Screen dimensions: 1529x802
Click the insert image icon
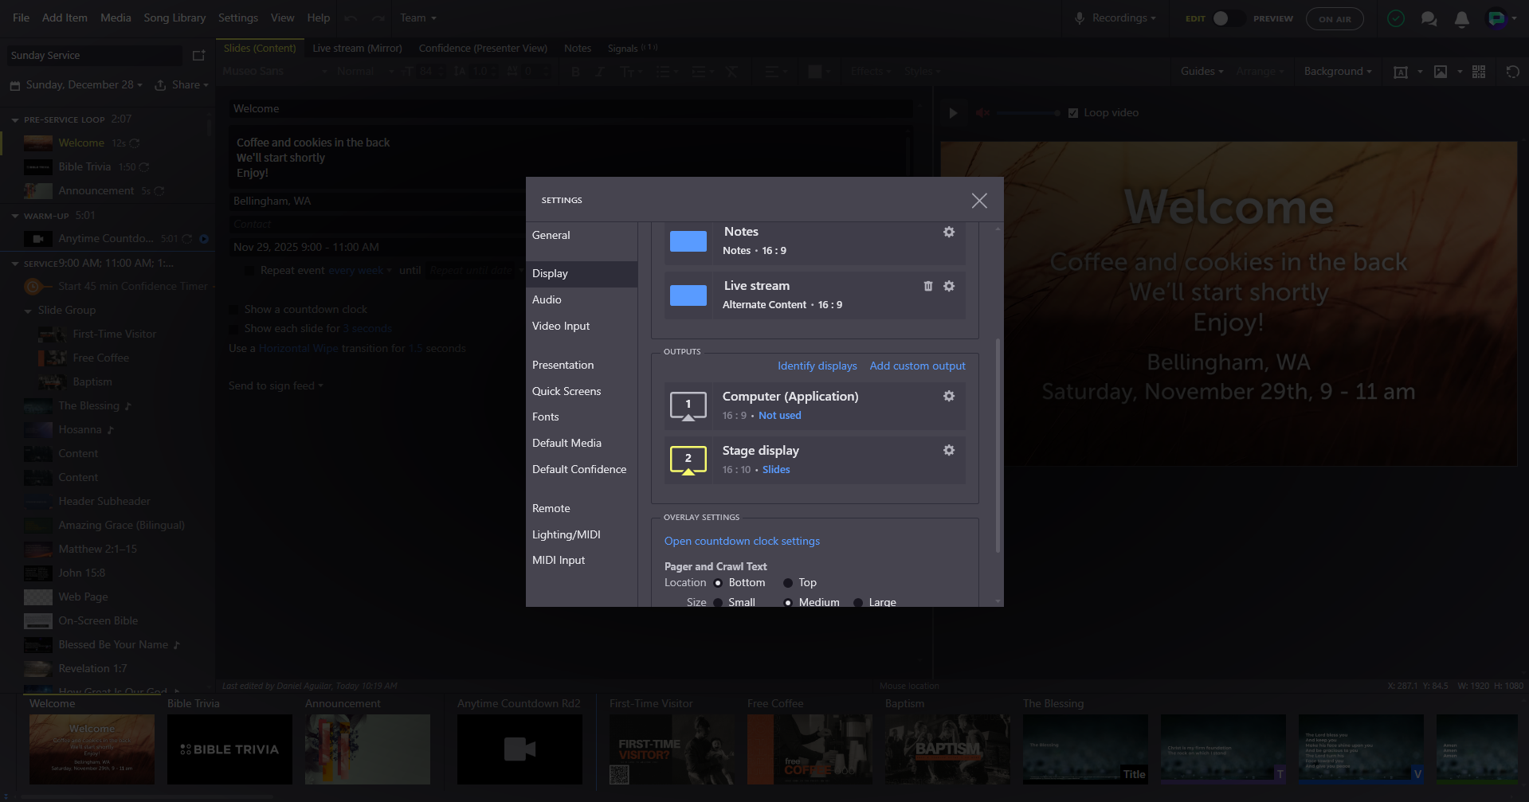(x=1441, y=72)
